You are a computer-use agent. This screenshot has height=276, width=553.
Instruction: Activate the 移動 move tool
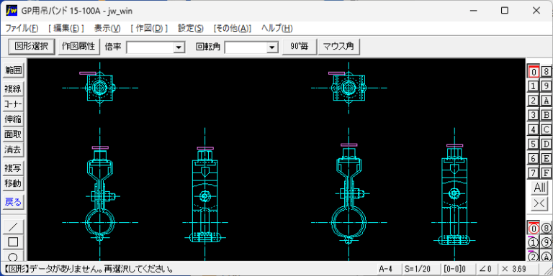coord(13,183)
